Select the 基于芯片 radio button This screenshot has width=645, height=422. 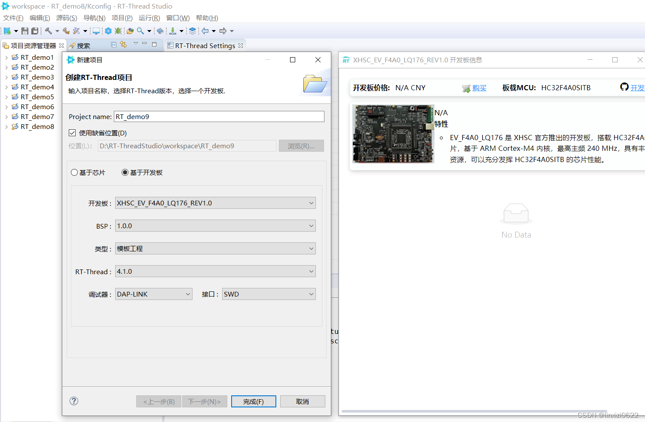pyautogui.click(x=74, y=172)
